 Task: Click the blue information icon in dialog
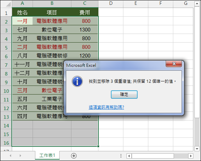77,81
